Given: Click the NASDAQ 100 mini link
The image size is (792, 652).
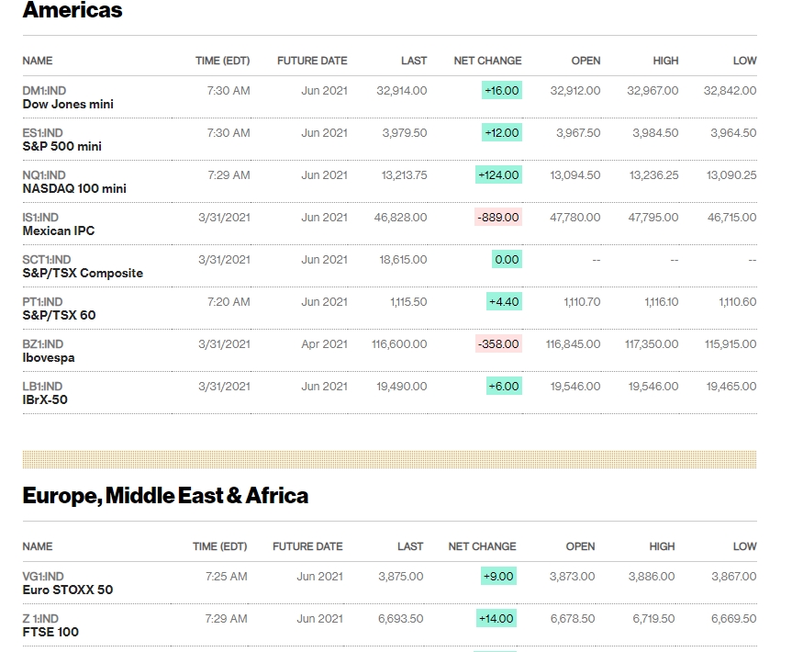Looking at the screenshot, I should tap(74, 189).
